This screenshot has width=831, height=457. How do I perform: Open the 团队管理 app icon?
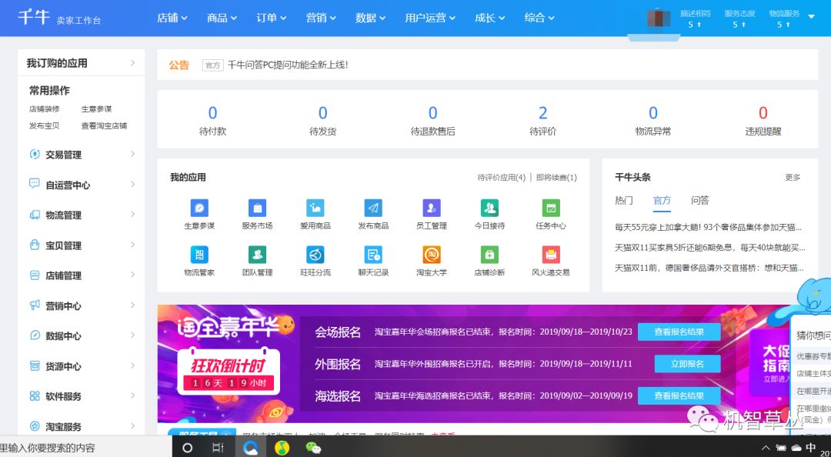(257, 255)
